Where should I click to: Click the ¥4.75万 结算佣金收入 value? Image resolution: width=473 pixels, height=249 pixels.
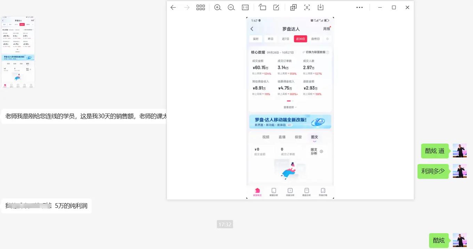click(x=284, y=88)
